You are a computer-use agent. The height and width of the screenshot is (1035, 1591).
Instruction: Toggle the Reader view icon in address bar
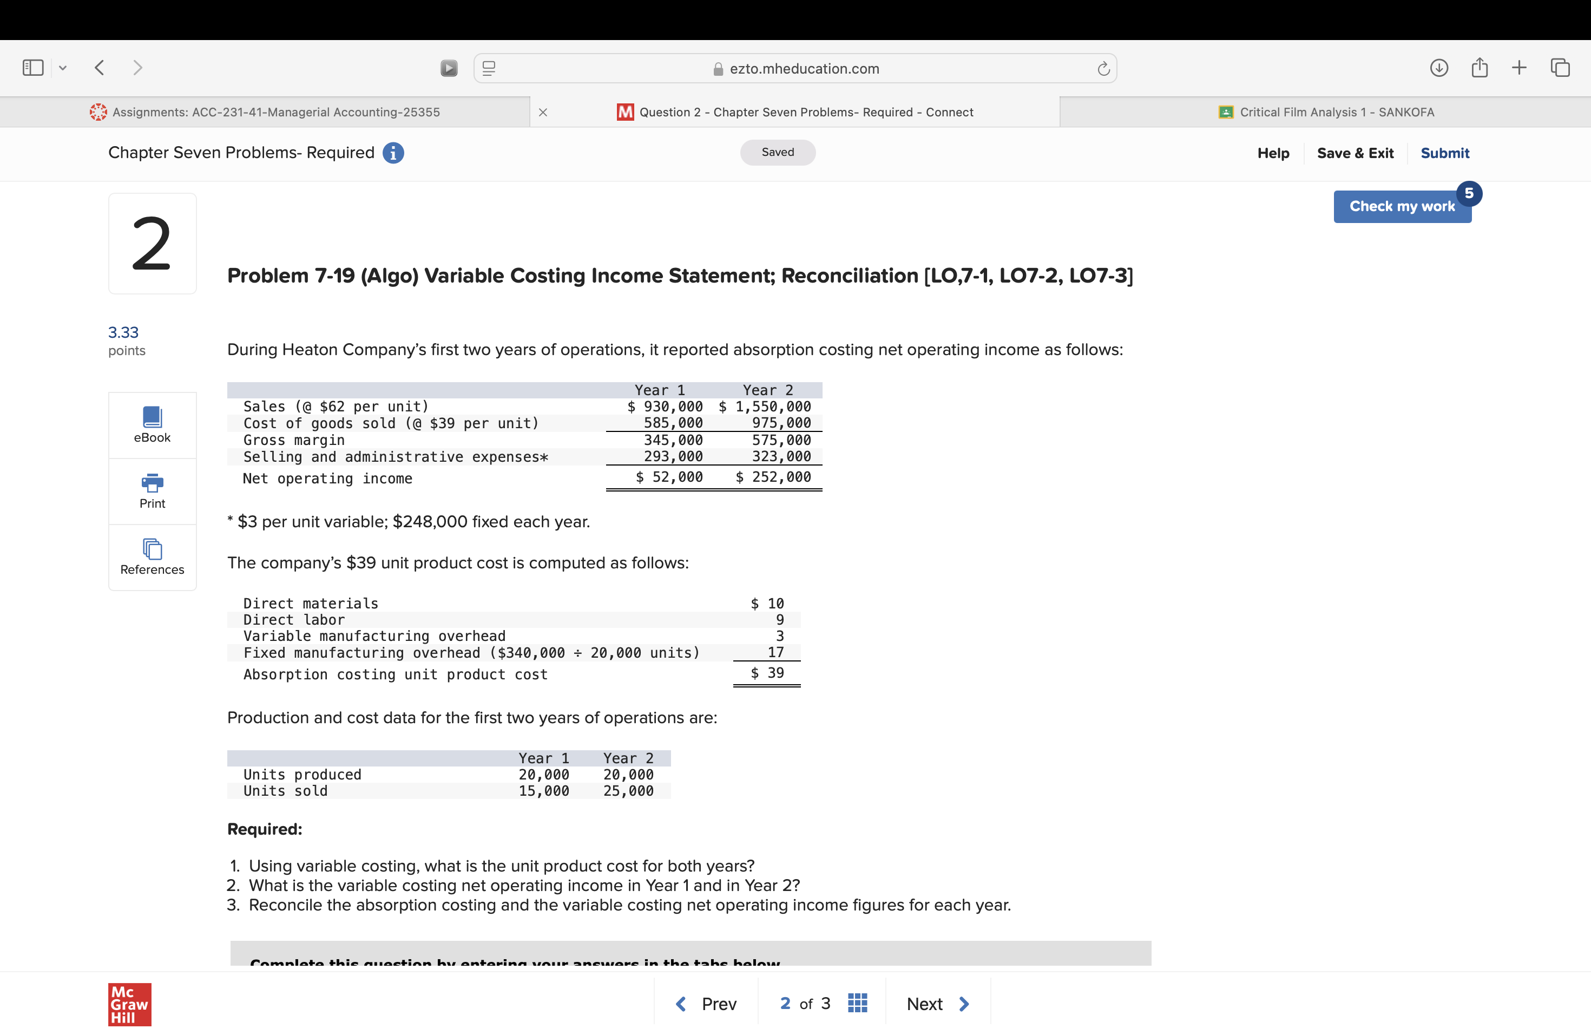coord(489,68)
